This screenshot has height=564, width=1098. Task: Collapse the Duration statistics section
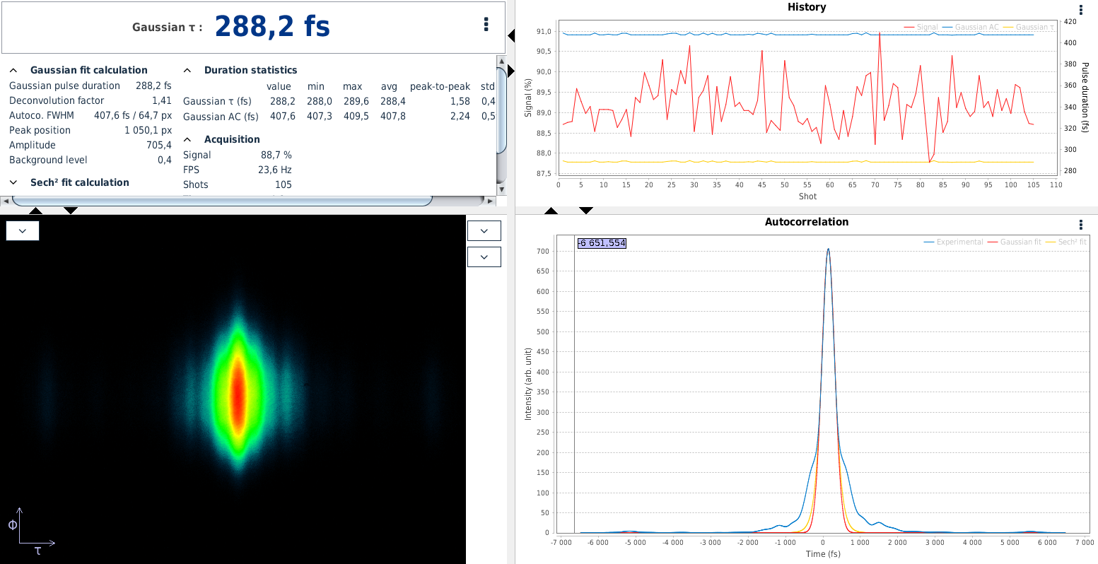click(x=187, y=70)
